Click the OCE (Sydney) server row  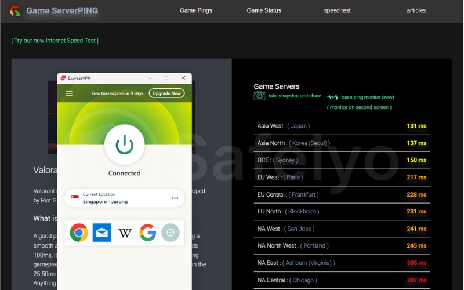pyautogui.click(x=342, y=160)
